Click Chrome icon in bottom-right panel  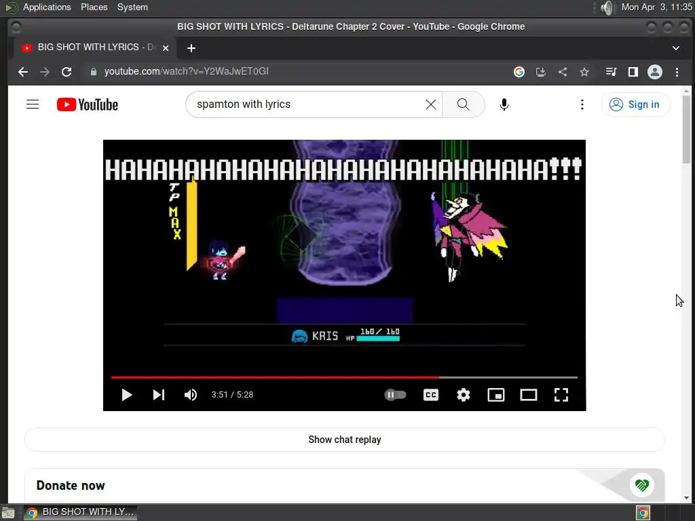point(643,513)
